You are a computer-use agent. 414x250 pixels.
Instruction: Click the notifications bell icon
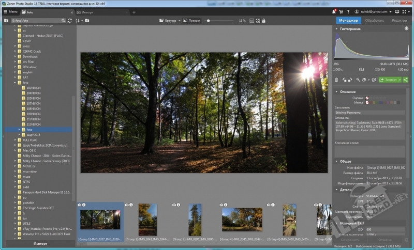tap(333, 11)
